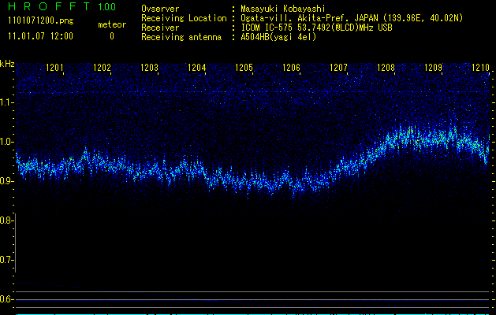Click the HROFFT title text

[49, 7]
